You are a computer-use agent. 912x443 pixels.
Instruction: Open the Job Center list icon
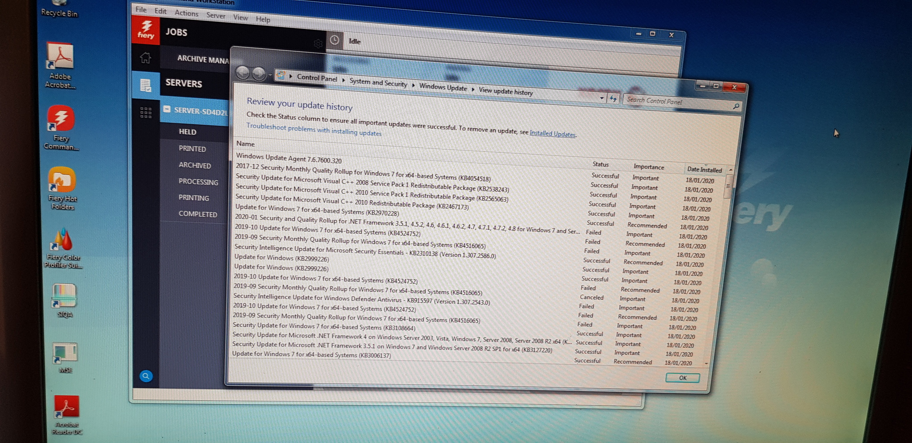pyautogui.click(x=146, y=85)
